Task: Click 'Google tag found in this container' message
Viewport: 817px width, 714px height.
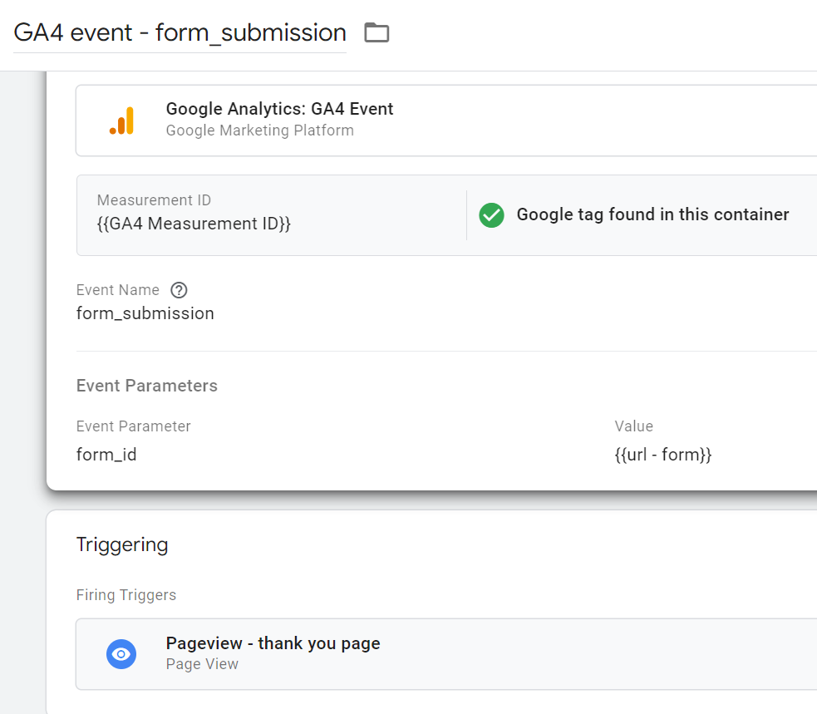Action: tap(652, 214)
